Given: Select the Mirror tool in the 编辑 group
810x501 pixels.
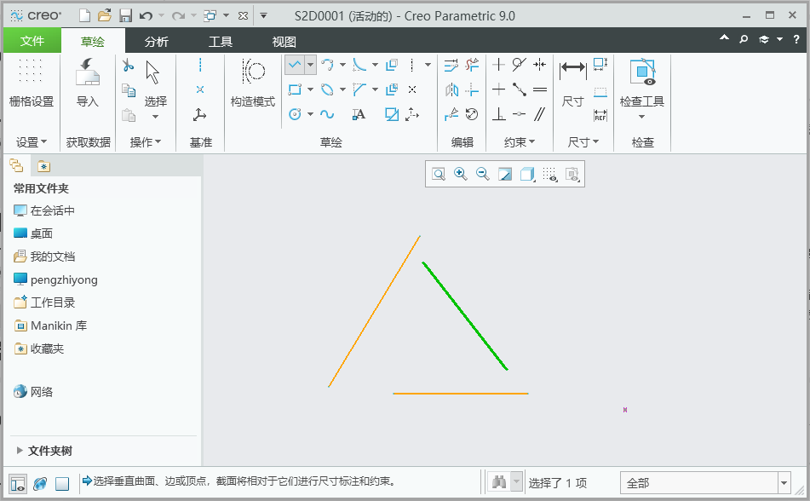Looking at the screenshot, I should pos(452,89).
